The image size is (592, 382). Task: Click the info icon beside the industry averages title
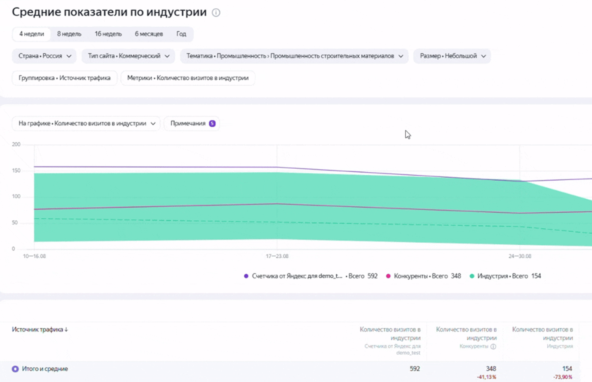point(216,12)
